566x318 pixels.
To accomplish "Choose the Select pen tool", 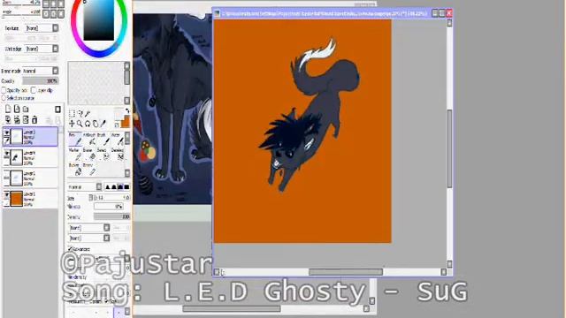I will [x=103, y=155].
